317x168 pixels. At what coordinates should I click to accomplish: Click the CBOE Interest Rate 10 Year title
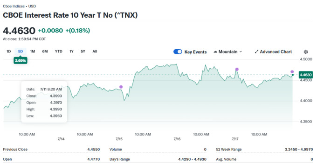[70, 15]
